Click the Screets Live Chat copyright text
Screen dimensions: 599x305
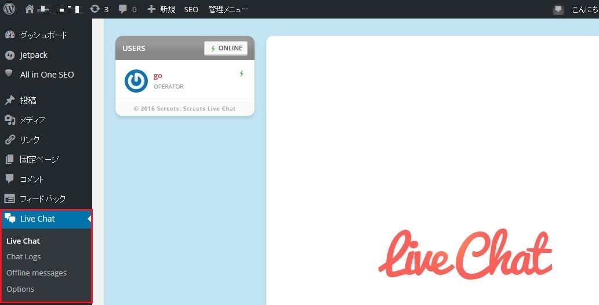(x=185, y=109)
